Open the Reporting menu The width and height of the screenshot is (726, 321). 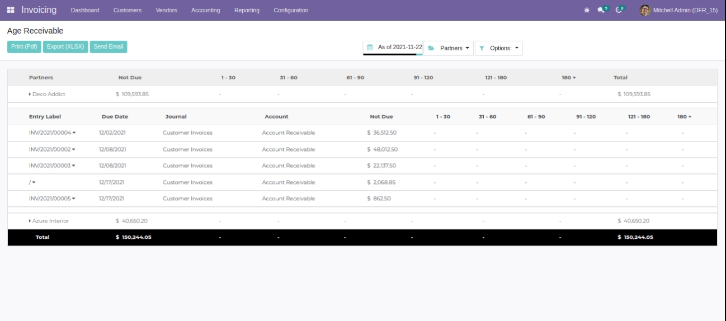(x=247, y=10)
